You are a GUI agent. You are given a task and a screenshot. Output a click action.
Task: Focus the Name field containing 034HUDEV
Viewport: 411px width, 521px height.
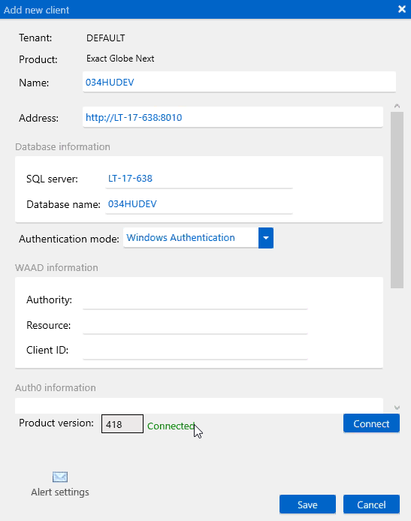coord(239,82)
